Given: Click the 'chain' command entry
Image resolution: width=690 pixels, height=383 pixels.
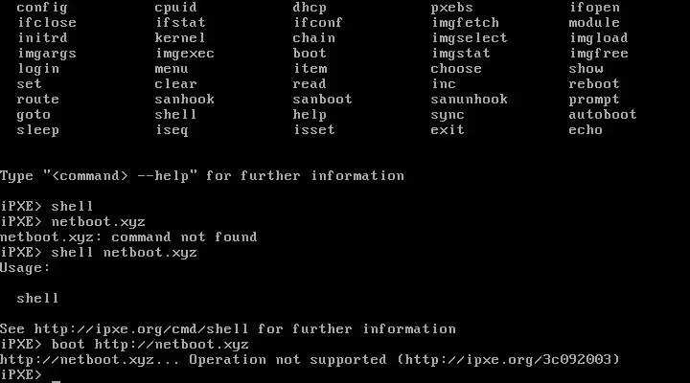Looking at the screenshot, I should [314, 37].
